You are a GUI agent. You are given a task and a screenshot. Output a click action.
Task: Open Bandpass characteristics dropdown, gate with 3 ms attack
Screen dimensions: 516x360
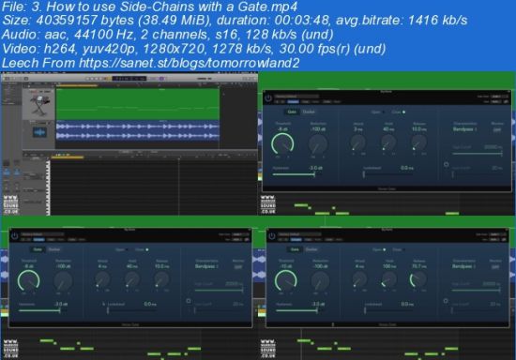pyautogui.click(x=464, y=129)
